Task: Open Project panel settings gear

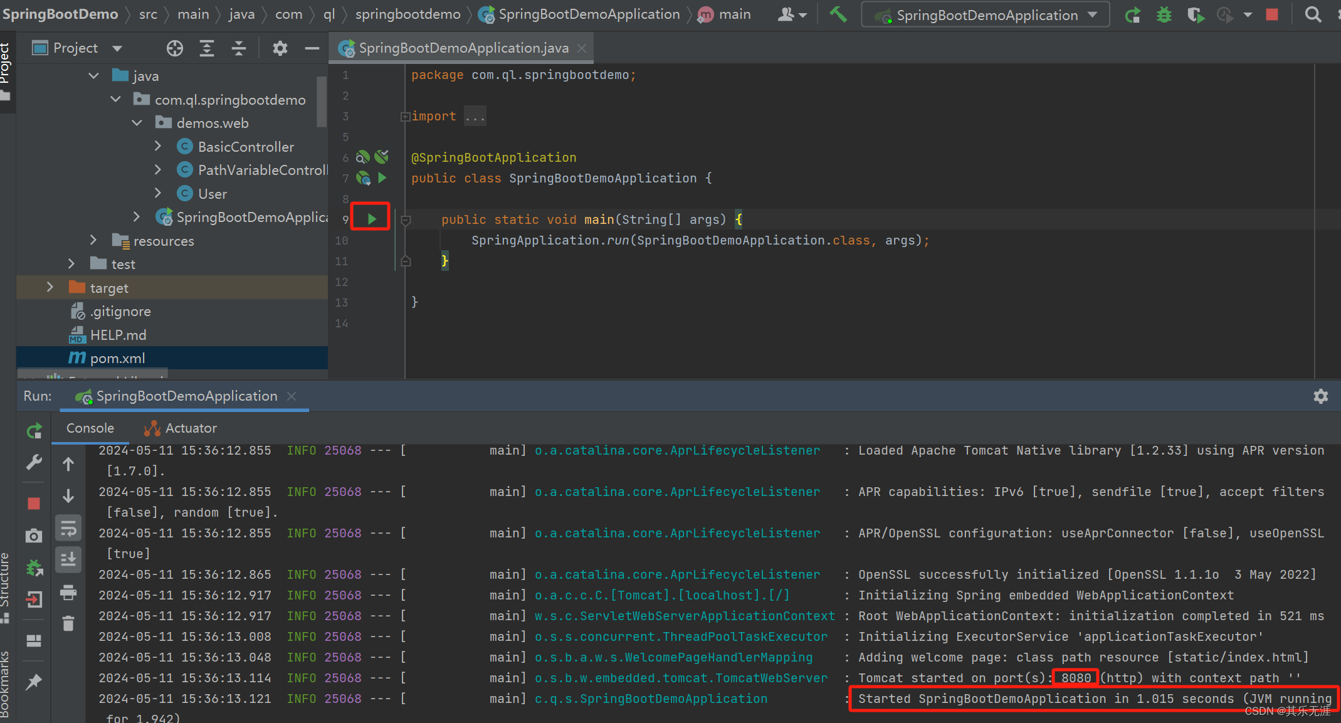Action: click(280, 48)
